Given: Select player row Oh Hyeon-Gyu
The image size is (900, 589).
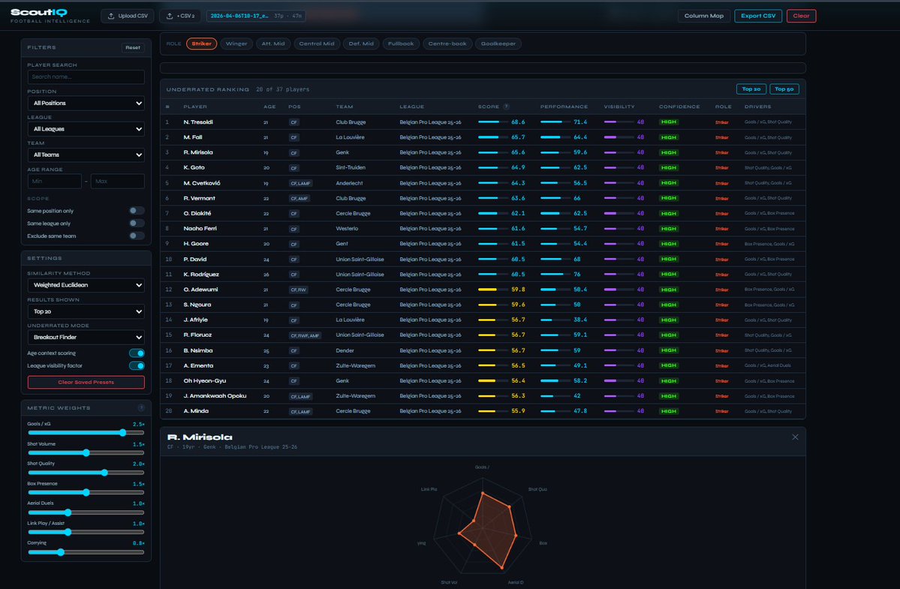Looking at the screenshot, I should pos(483,381).
